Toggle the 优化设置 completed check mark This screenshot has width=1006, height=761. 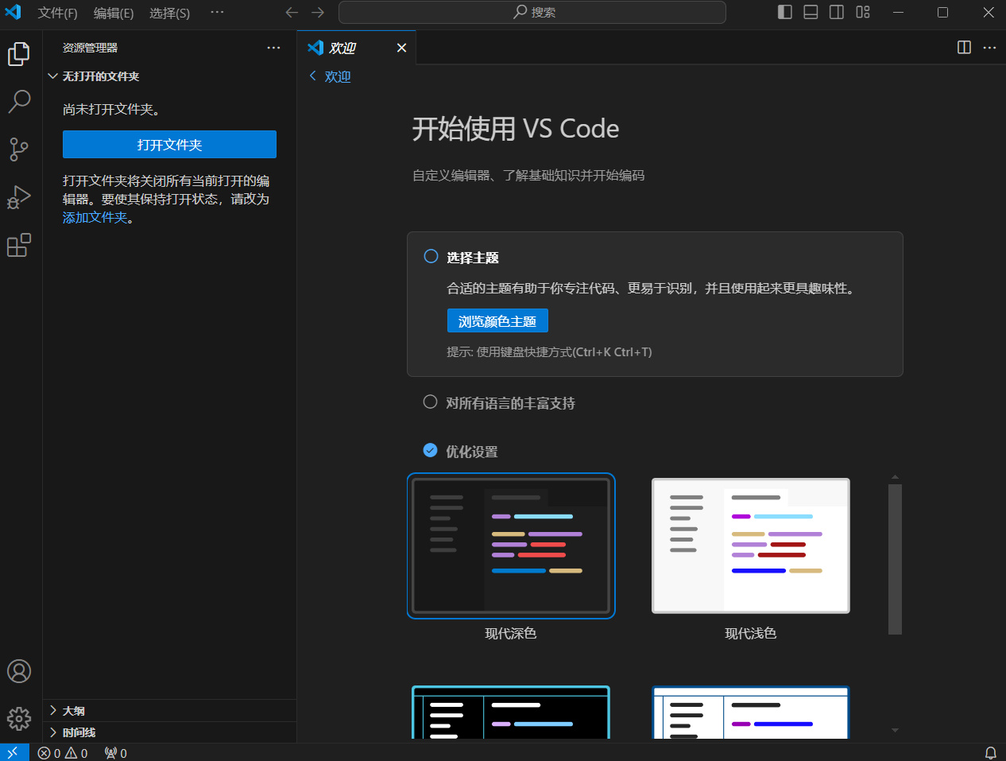pos(430,450)
